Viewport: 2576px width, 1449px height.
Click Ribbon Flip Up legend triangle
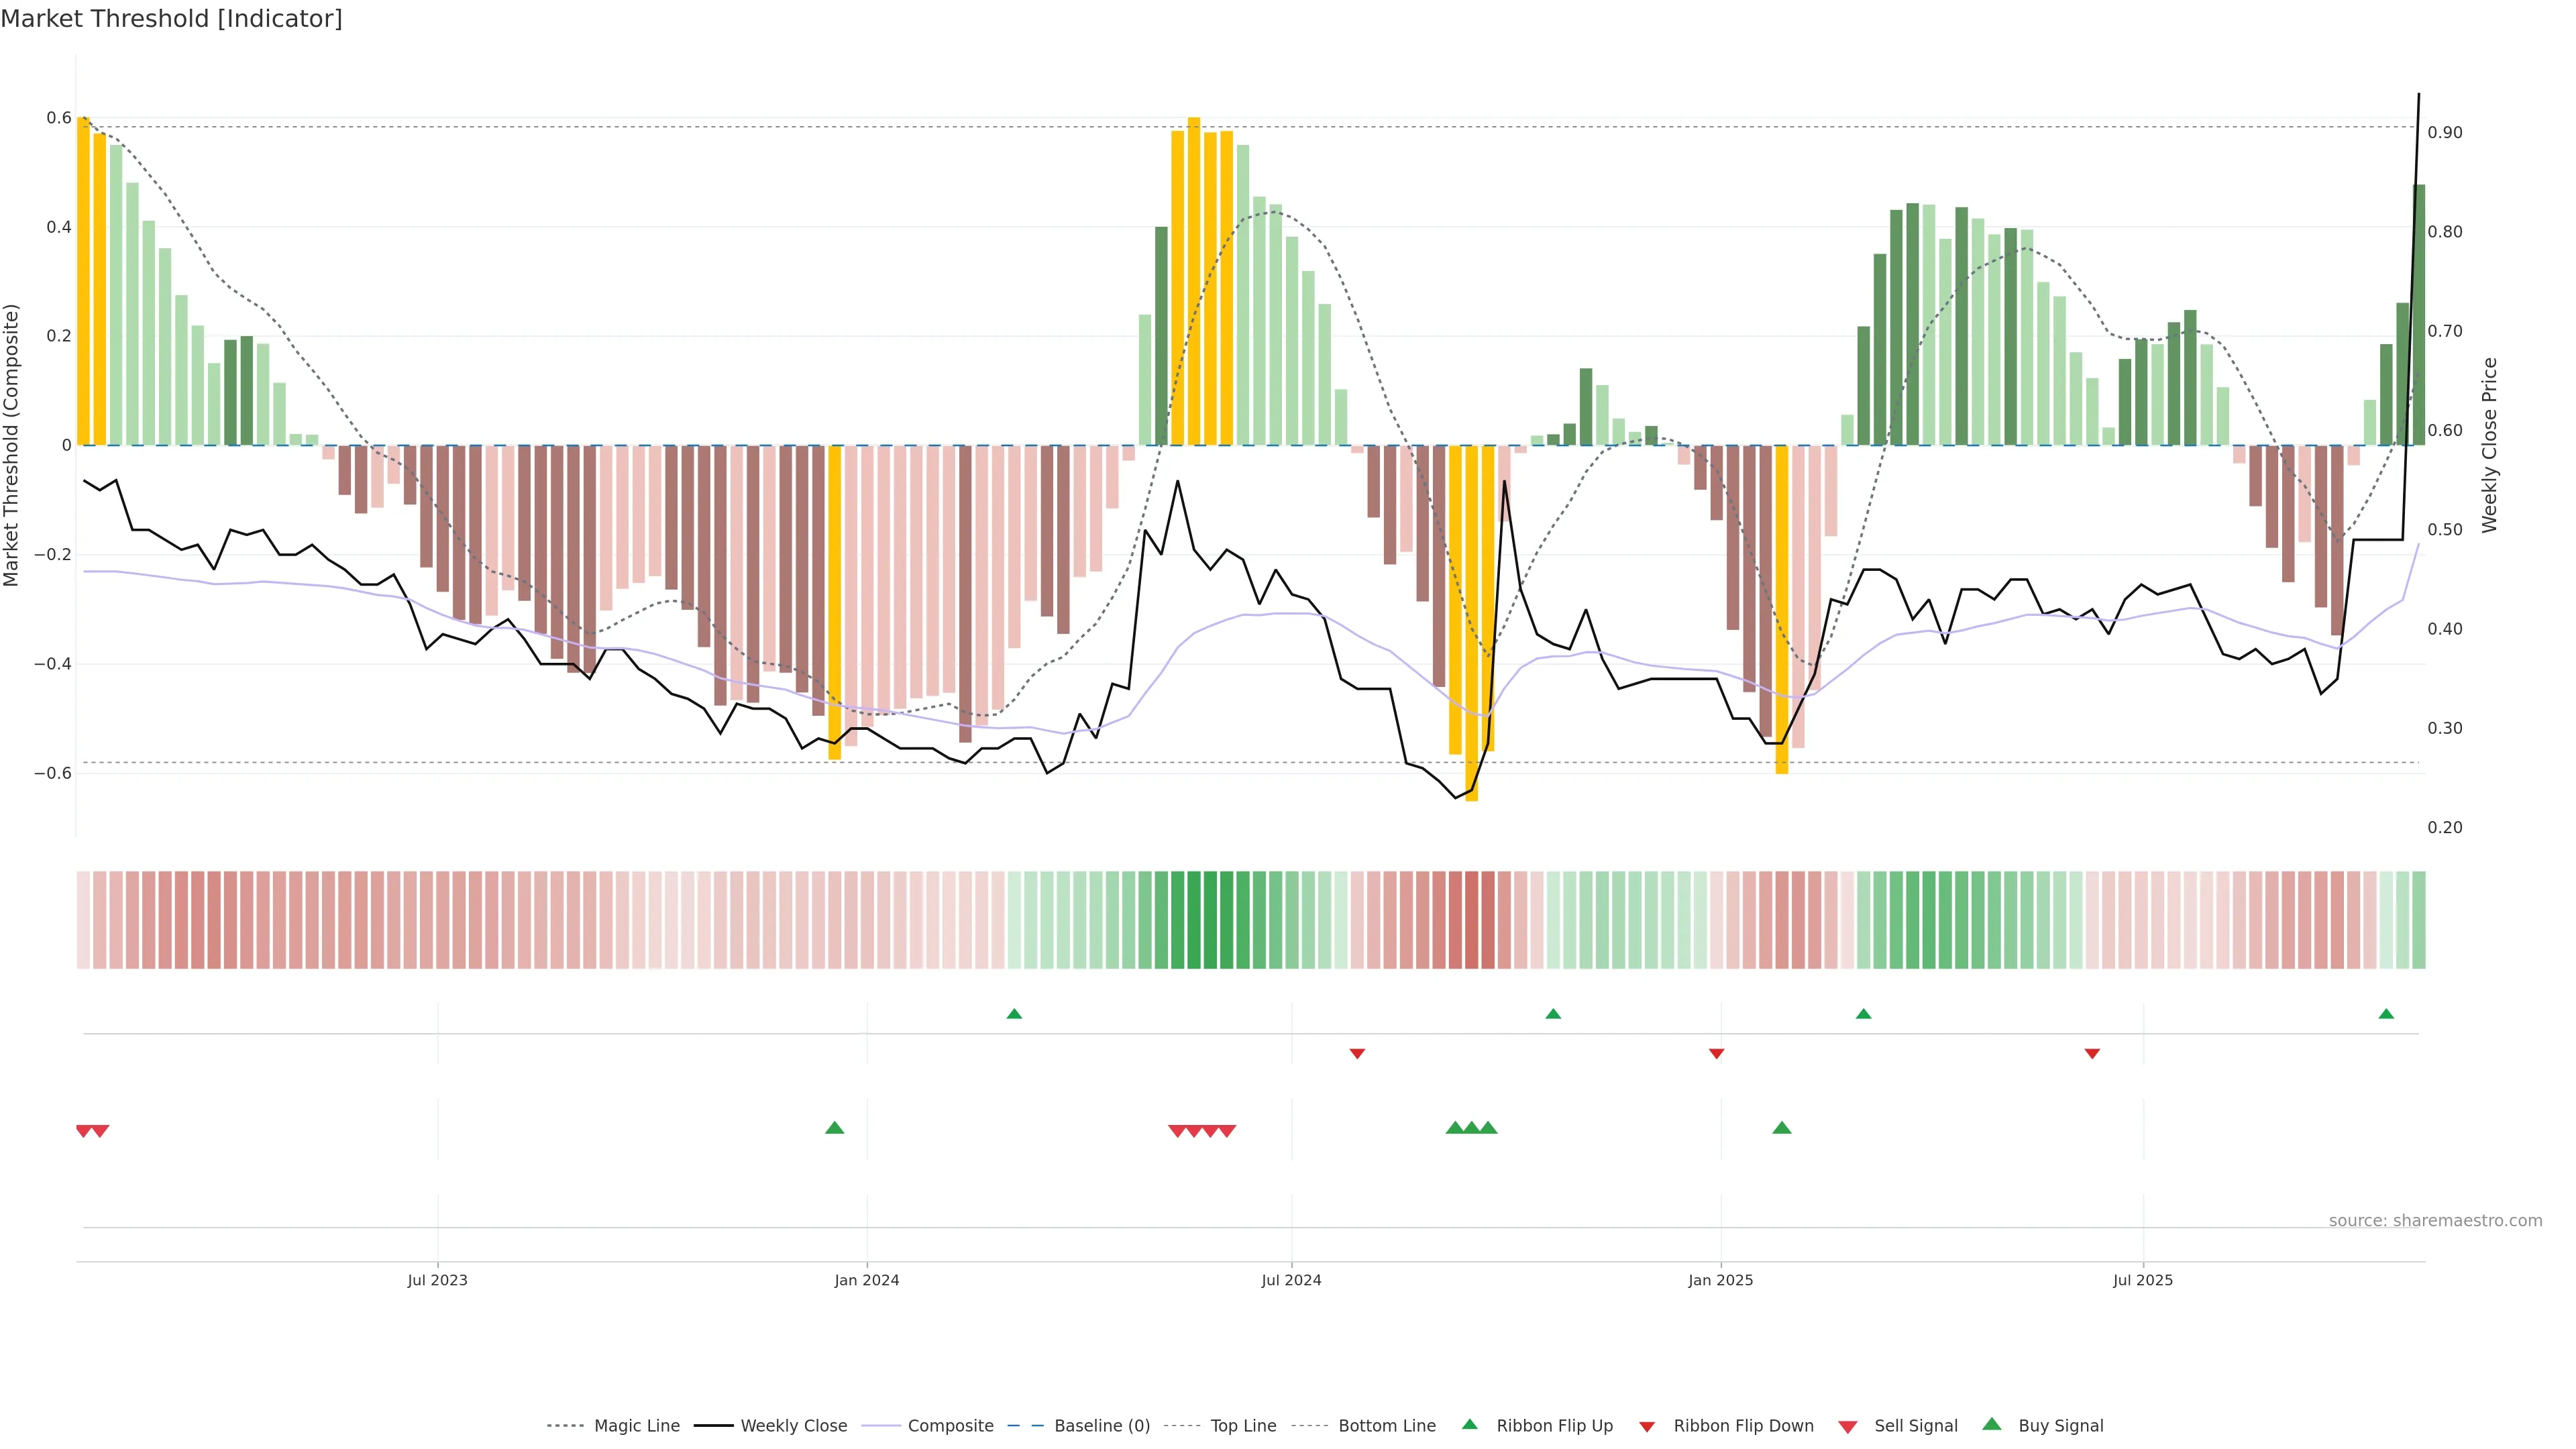(1469, 1424)
